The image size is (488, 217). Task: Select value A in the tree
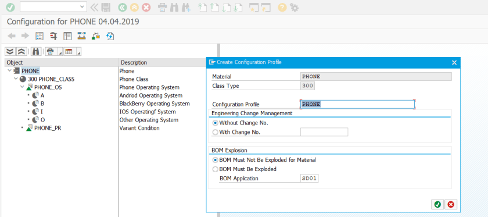(x=42, y=95)
